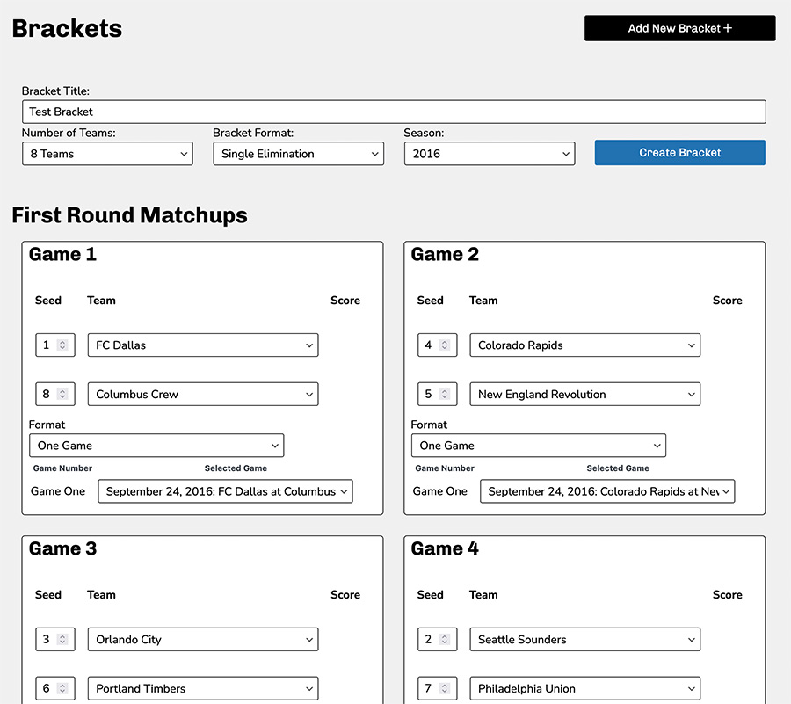Click the seed 4 stepper for Colorado Rapids

click(445, 345)
